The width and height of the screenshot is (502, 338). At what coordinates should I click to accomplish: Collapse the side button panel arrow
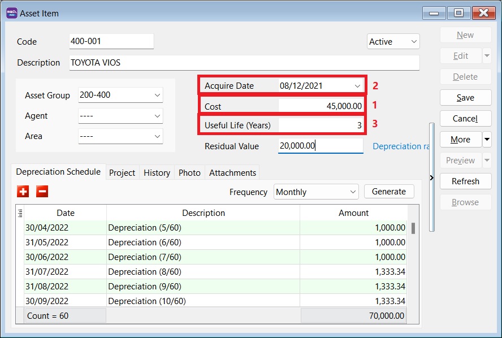click(x=432, y=177)
